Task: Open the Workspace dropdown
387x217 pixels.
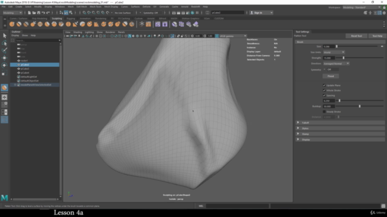Action: tap(362, 7)
